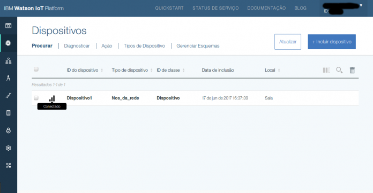Screen dimensions: 373x193
Task: Select the Devices chip icon in sidebar
Action: pyautogui.click(x=9, y=43)
